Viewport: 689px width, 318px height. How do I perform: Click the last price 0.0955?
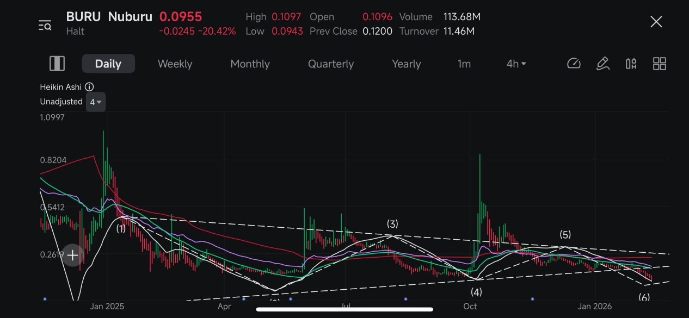click(181, 17)
